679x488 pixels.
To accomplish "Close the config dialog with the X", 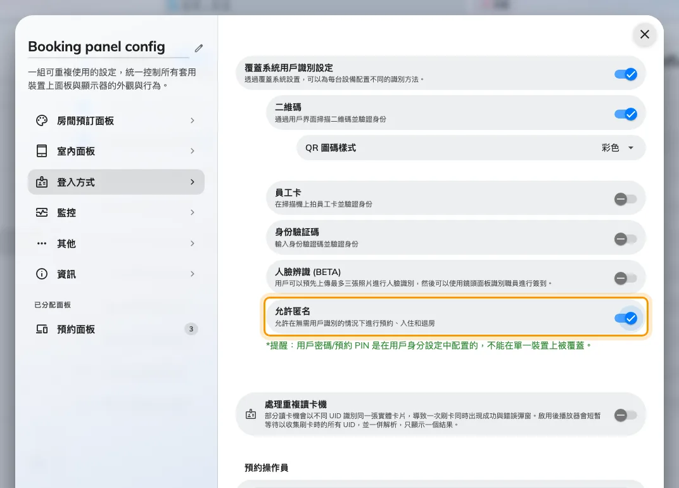I will coord(644,34).
